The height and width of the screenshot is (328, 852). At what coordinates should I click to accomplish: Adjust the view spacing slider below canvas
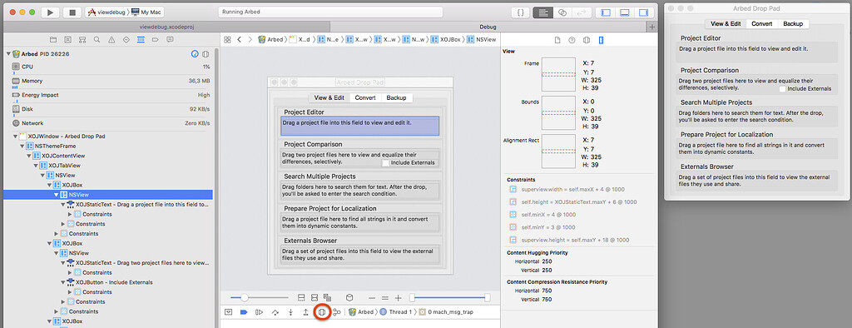[260, 297]
